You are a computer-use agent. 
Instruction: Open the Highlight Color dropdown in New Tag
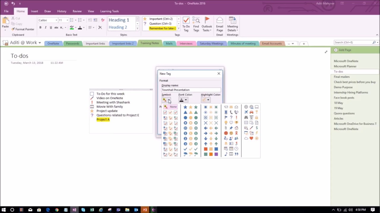206,100
